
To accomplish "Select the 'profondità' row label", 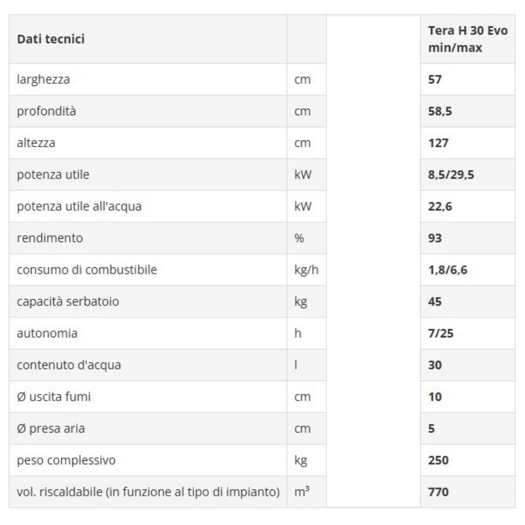I will tap(46, 111).
